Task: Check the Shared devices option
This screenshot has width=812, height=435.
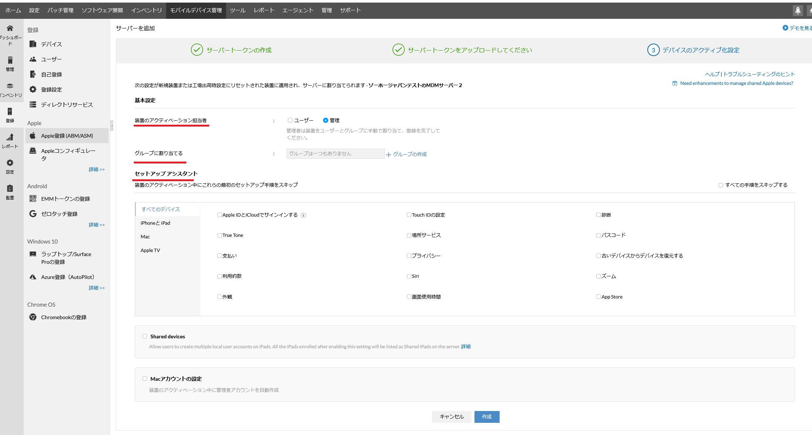Action: 145,336
